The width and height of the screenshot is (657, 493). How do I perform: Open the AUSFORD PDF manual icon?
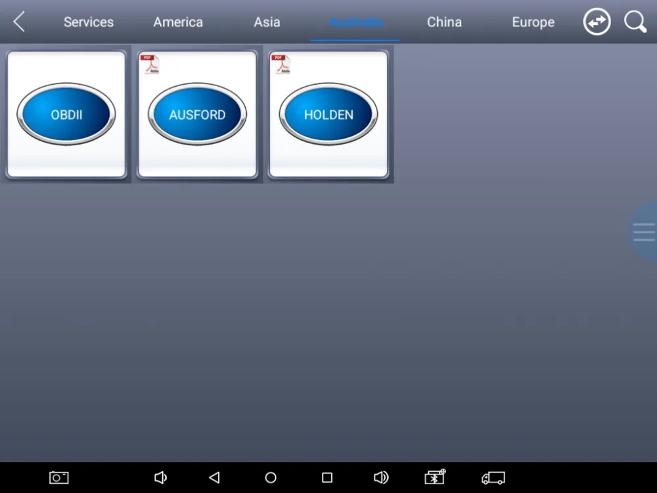click(150, 64)
